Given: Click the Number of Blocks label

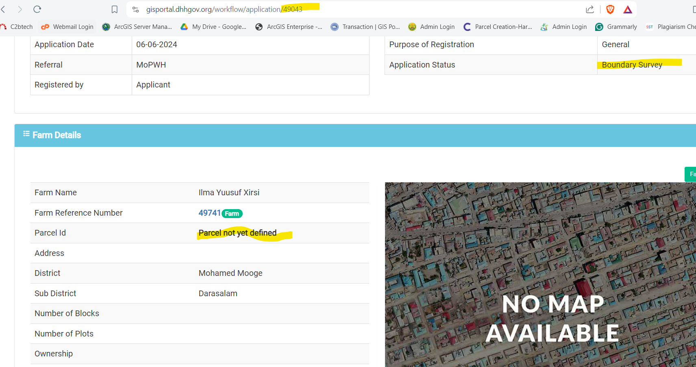Looking at the screenshot, I should (x=67, y=313).
